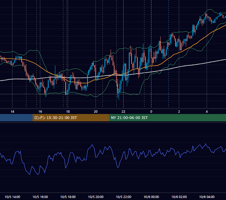Click the hour label 4 on price chart axis
The image size is (226, 200).
pyautogui.click(x=207, y=112)
